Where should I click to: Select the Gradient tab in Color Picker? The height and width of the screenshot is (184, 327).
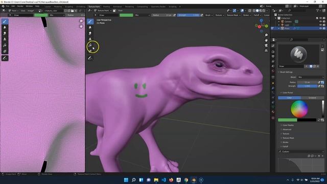(x=312, y=98)
